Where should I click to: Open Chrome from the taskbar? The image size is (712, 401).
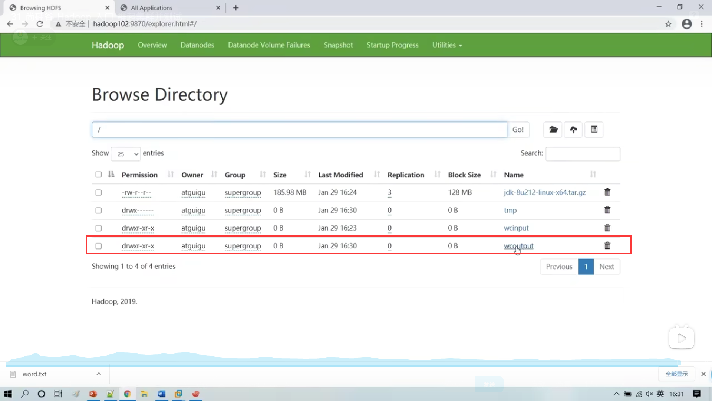pos(127,394)
